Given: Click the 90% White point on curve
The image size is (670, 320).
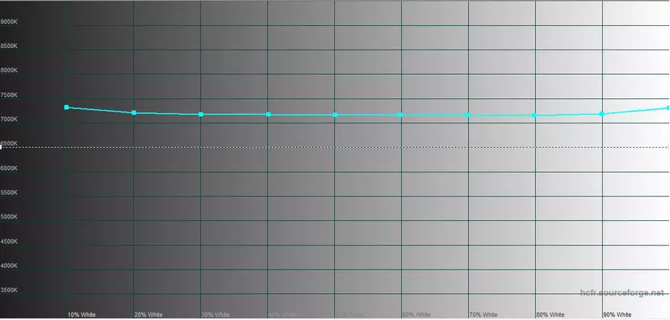Looking at the screenshot, I should tap(602, 114).
